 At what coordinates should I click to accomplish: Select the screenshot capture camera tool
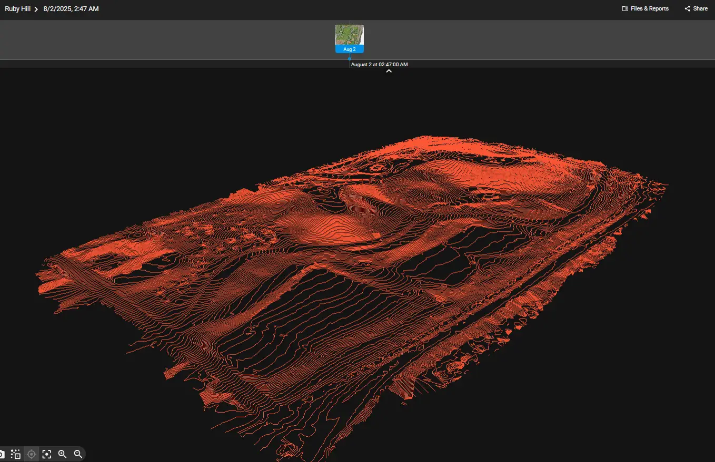coord(2,454)
